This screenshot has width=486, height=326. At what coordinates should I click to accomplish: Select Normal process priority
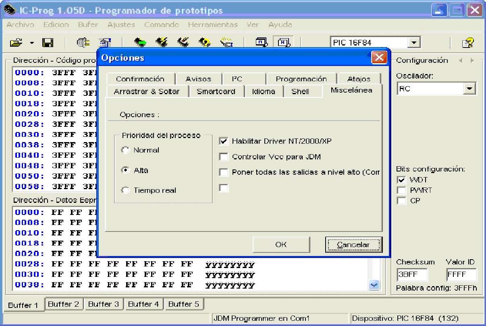[125, 150]
